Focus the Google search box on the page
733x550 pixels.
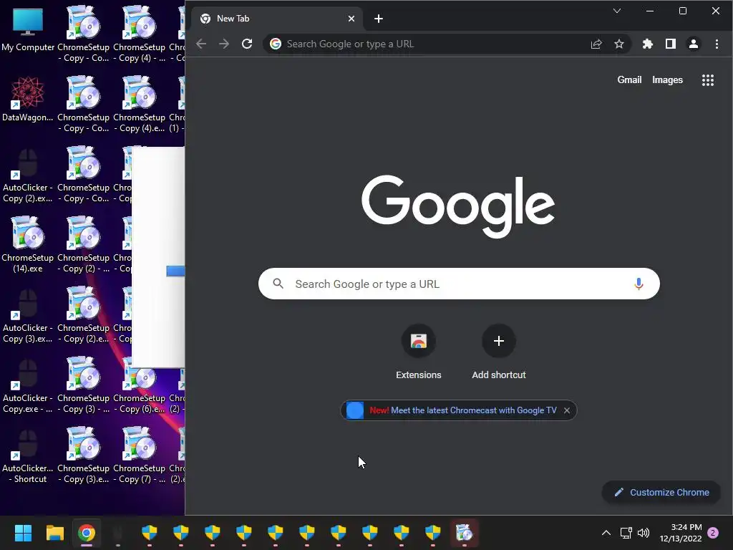(x=459, y=284)
